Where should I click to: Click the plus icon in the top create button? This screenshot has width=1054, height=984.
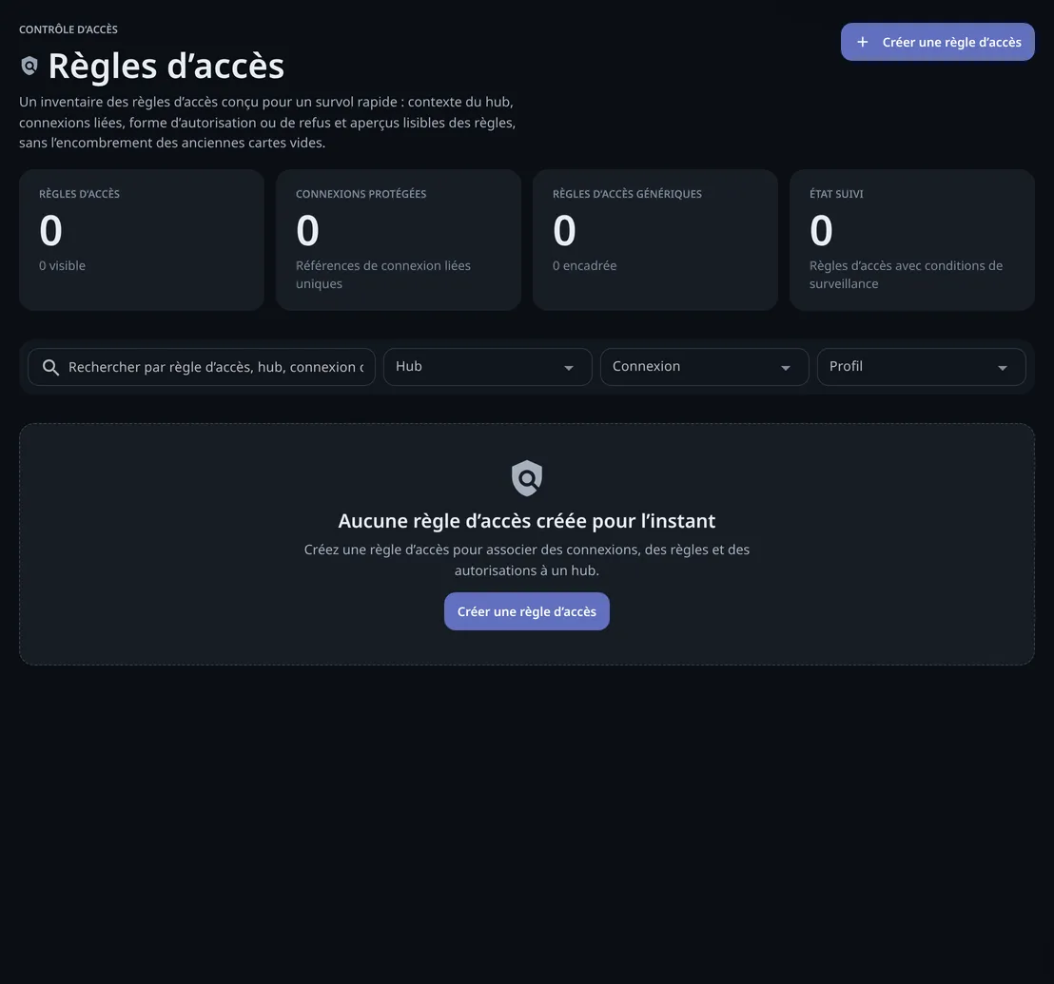(x=863, y=42)
